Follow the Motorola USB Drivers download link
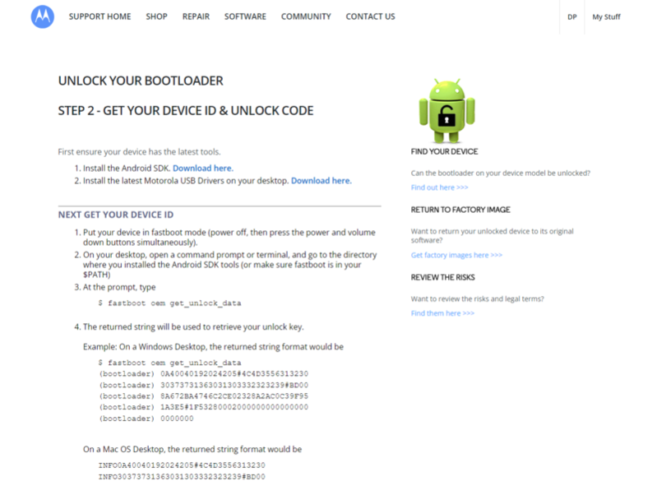The height and width of the screenshot is (481, 657). [x=321, y=180]
